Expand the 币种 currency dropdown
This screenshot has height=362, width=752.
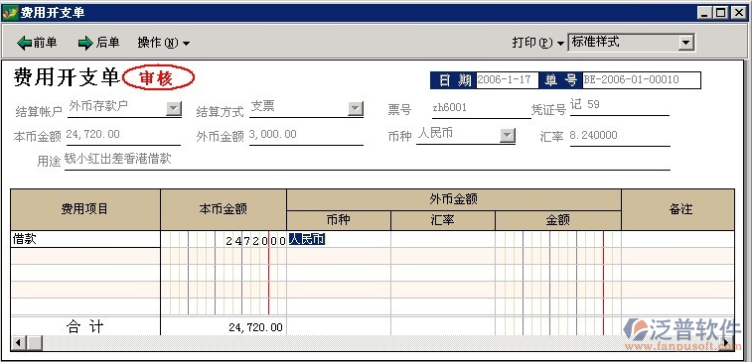click(507, 136)
